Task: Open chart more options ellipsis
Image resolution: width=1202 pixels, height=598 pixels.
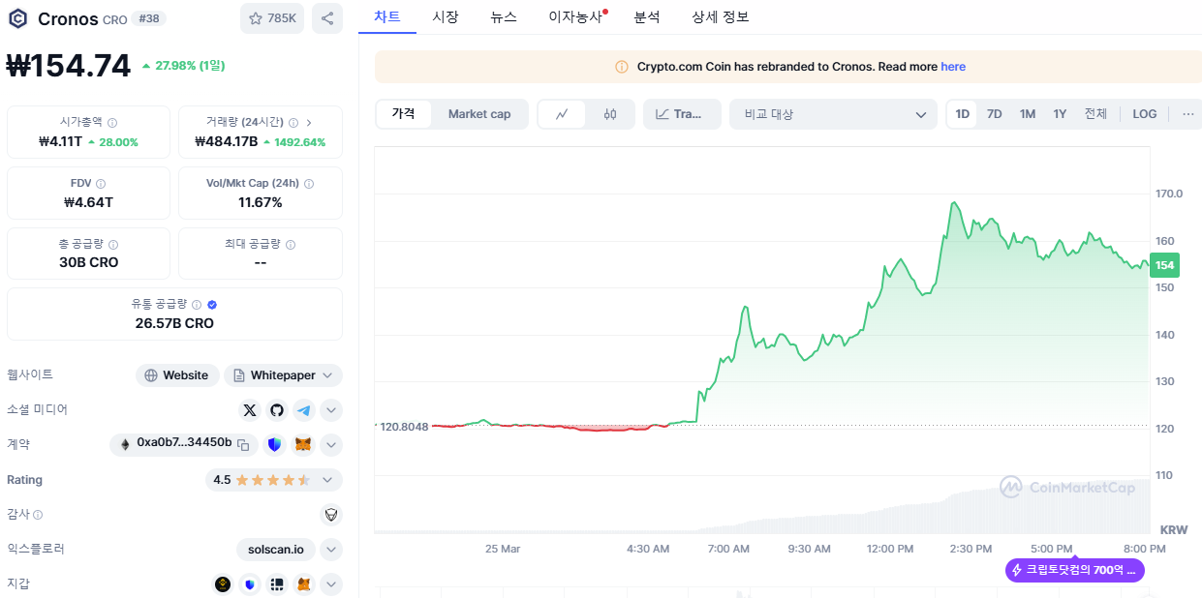Action: point(1188,114)
